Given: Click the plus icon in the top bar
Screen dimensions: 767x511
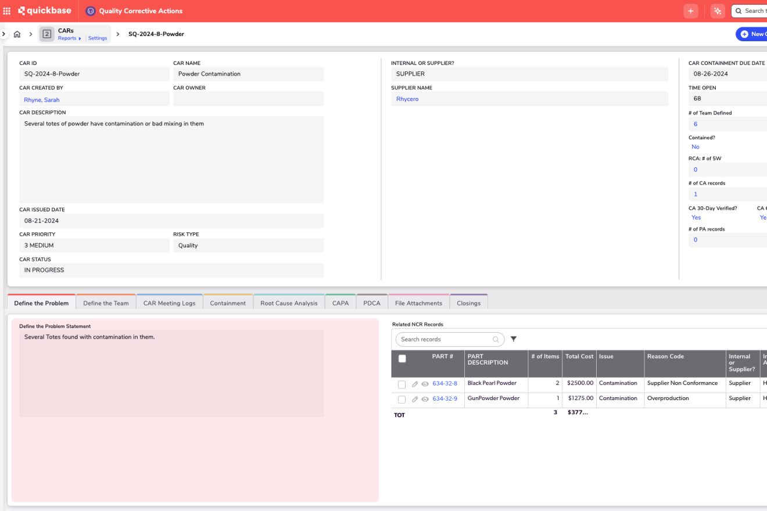Looking at the screenshot, I should [x=690, y=11].
